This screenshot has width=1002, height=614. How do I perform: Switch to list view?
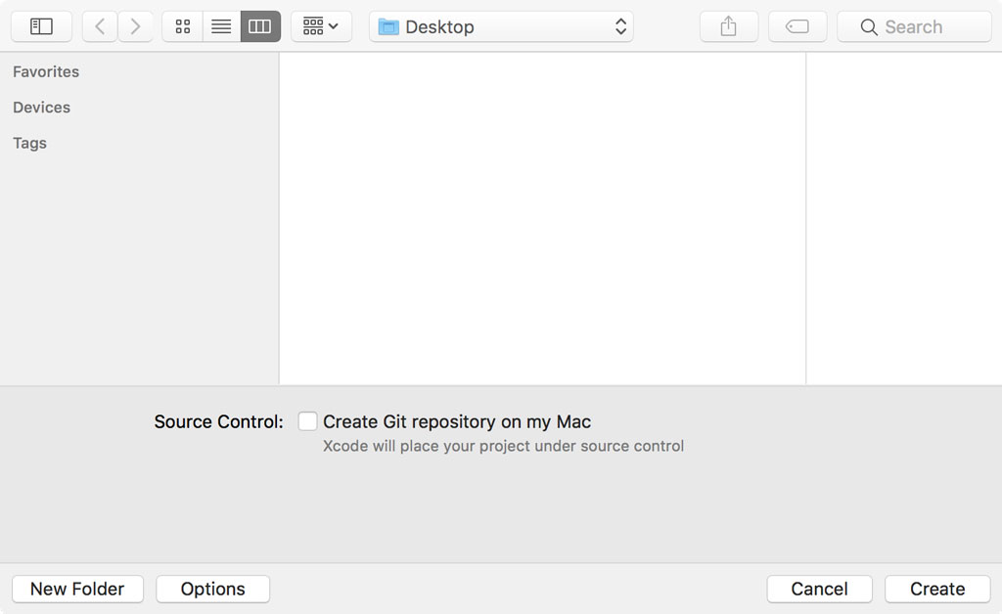click(221, 25)
